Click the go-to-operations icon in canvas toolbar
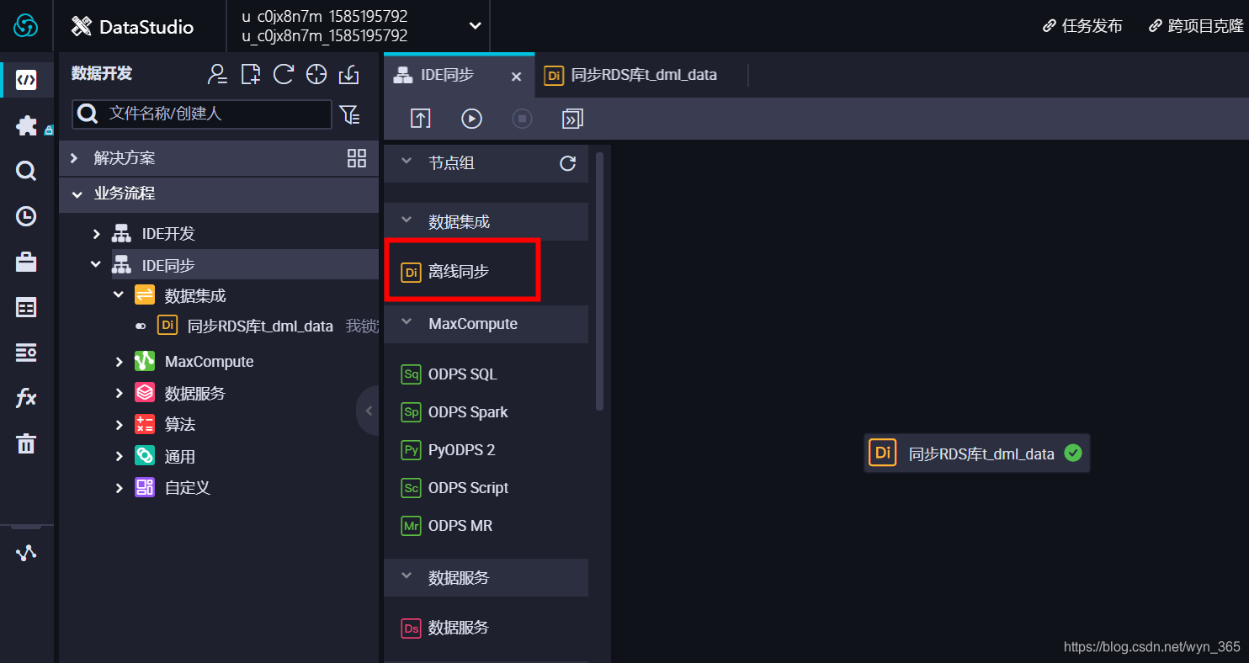 click(x=572, y=119)
